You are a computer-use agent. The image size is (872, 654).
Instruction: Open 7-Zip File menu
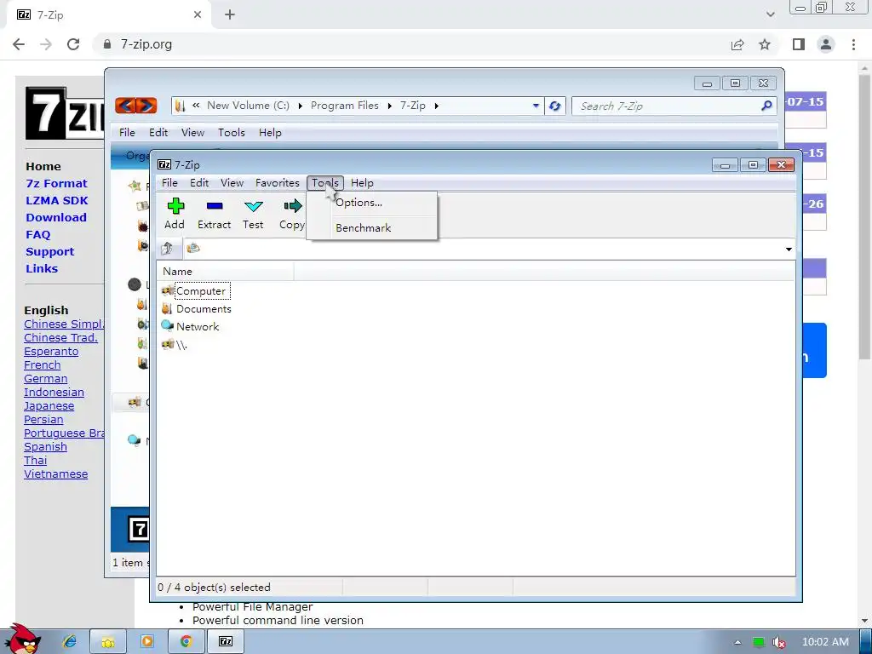pos(169,183)
